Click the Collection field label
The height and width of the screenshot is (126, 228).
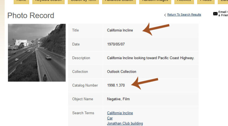point(80,72)
